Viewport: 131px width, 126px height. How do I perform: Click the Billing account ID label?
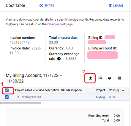point(103,48)
